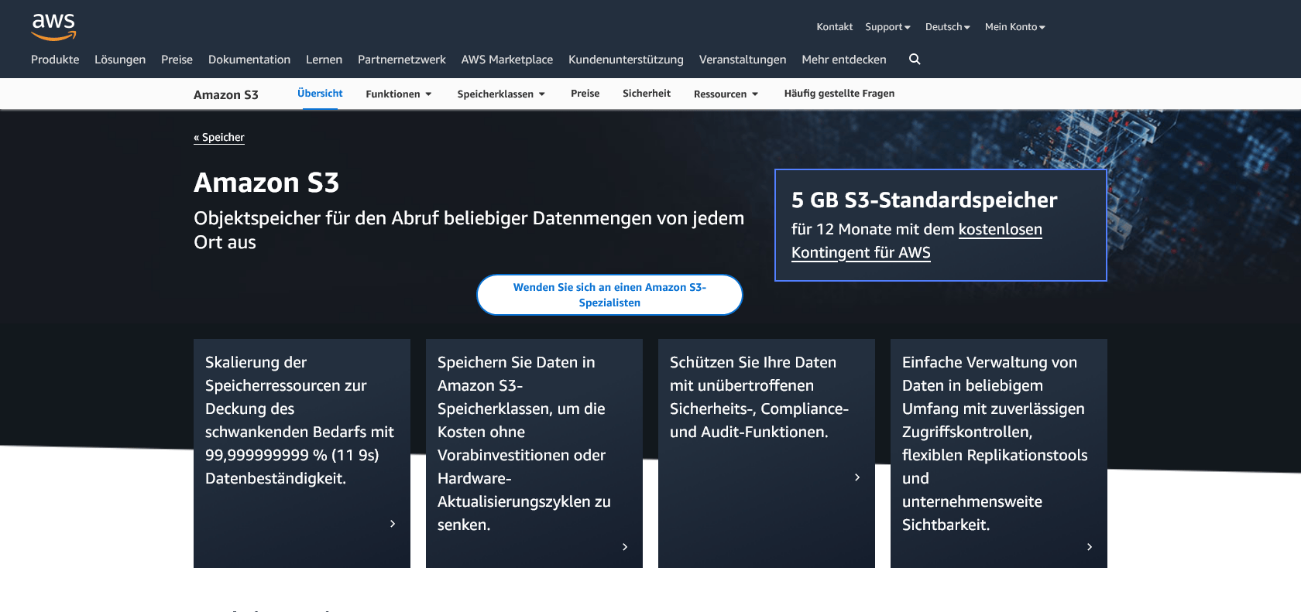Click the Amazon S3 page heading
Screen dimensions: 1301x612
point(266,183)
